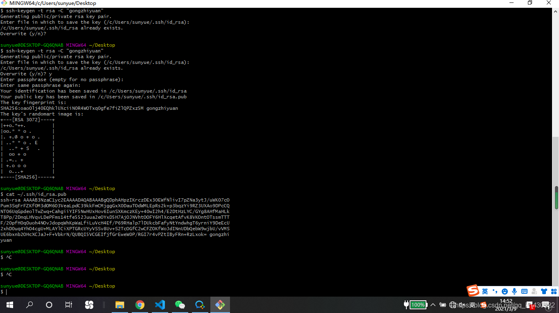Open the blue chat-bubble app on the taskbar
The height and width of the screenshot is (313, 559).
200,305
